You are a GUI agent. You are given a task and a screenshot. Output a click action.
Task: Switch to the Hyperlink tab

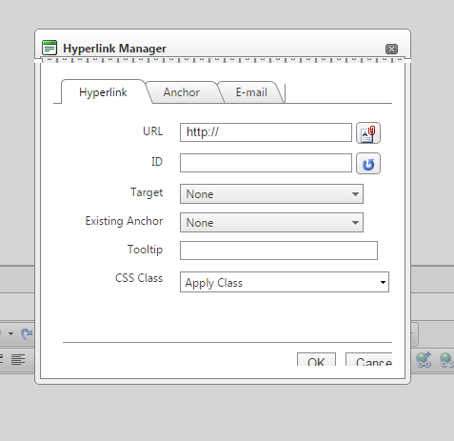(103, 92)
